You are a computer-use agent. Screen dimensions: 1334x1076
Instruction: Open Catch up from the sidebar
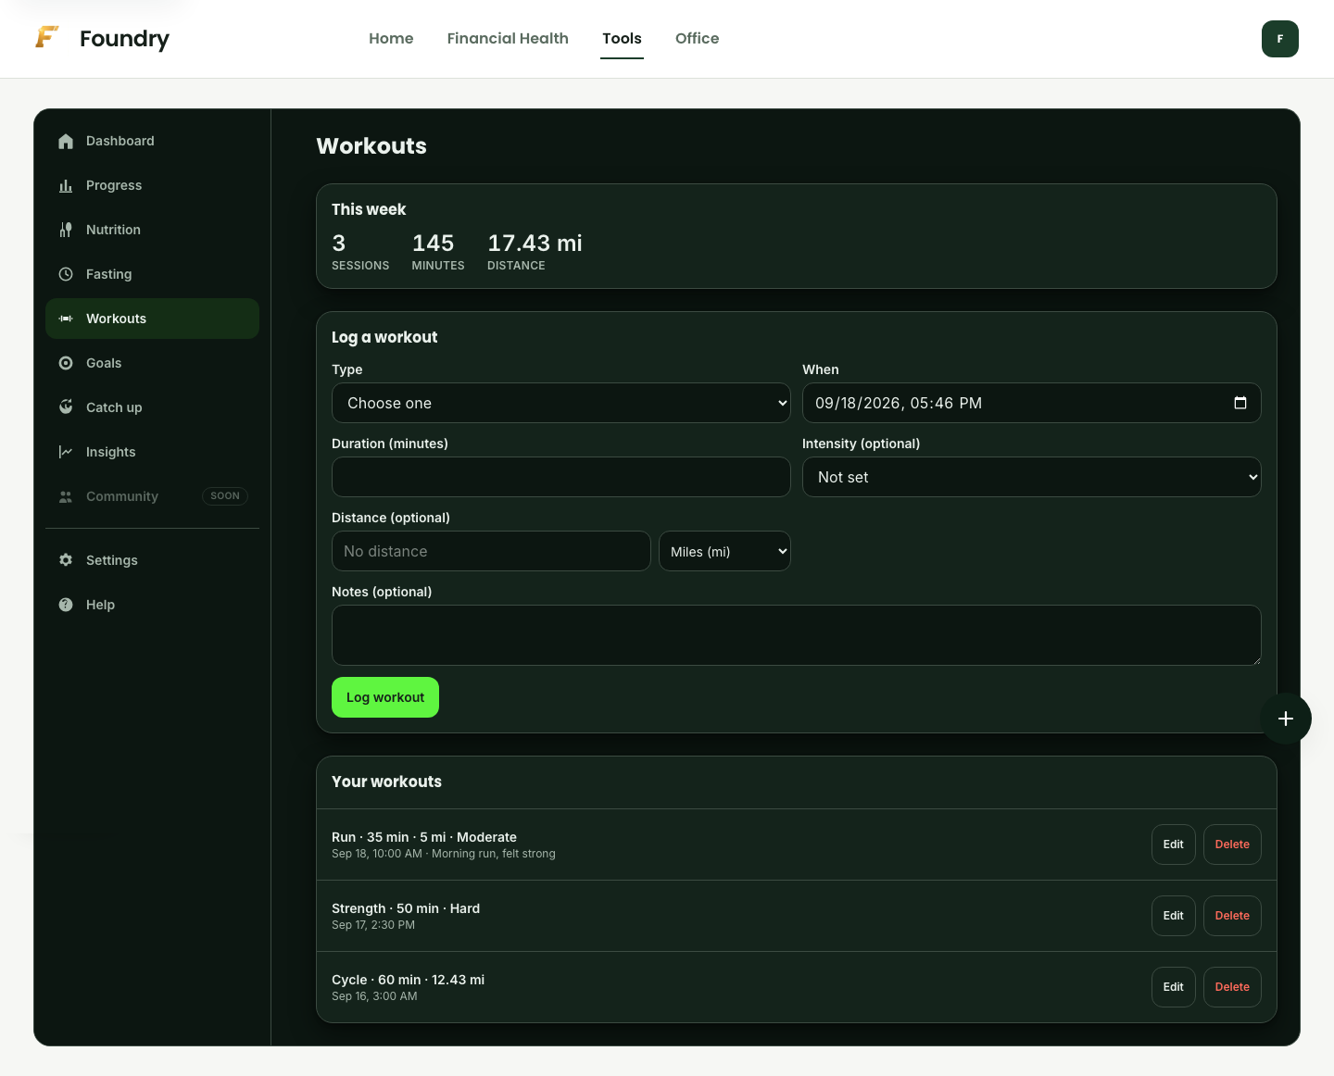(x=152, y=407)
